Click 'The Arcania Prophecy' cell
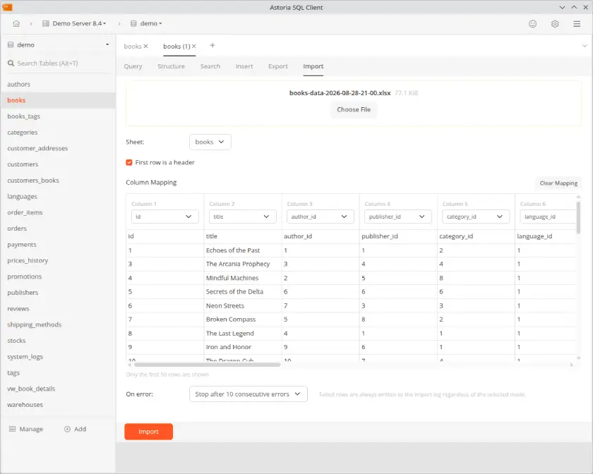593x474 pixels. click(242, 264)
